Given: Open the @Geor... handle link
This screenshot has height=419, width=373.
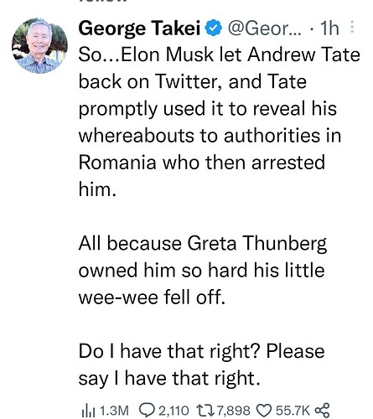Looking at the screenshot, I should [x=265, y=28].
